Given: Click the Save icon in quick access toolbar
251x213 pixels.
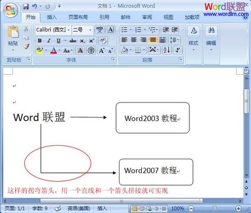Looking at the screenshot, I should coord(26,6).
